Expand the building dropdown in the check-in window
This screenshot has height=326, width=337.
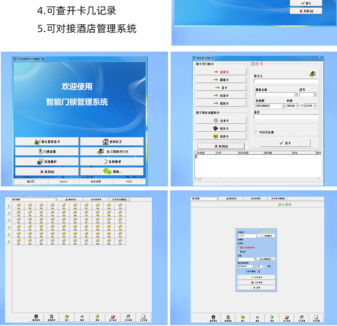(217, 198)
